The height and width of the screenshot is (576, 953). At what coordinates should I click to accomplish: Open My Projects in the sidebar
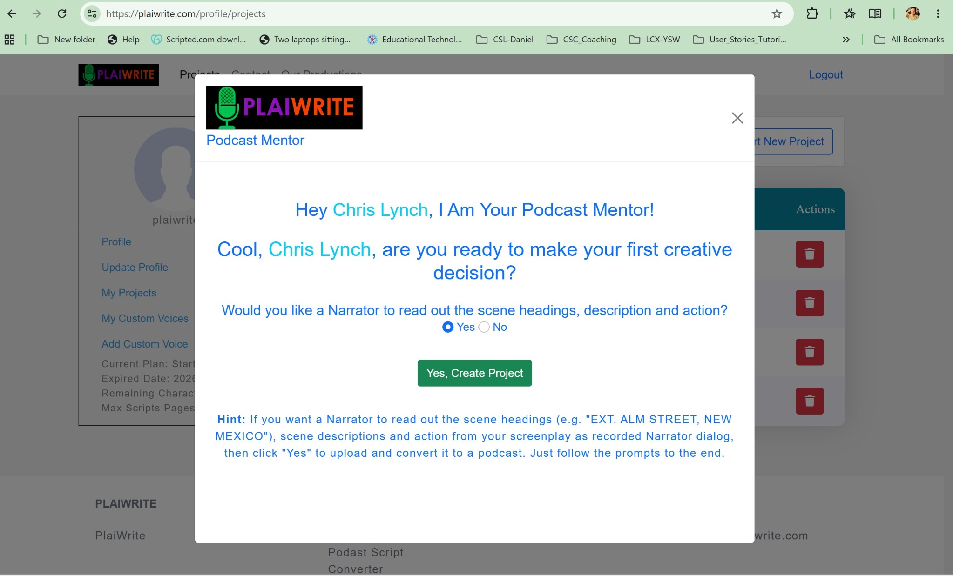[129, 293]
